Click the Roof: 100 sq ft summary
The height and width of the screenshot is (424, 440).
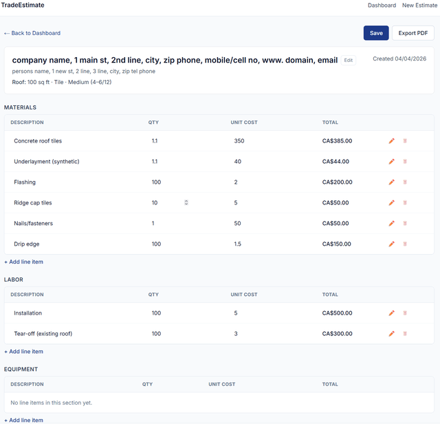[x=62, y=82]
